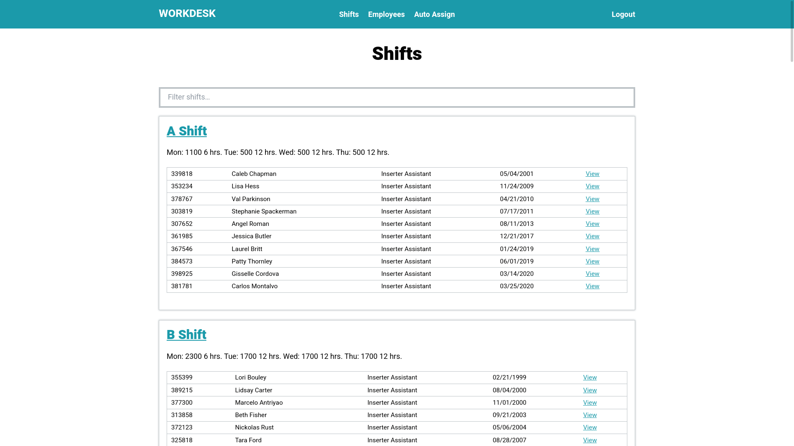Viewport: 794px width, 446px height.
Task: Open Auto Assign in navigation bar
Action: pos(434,14)
